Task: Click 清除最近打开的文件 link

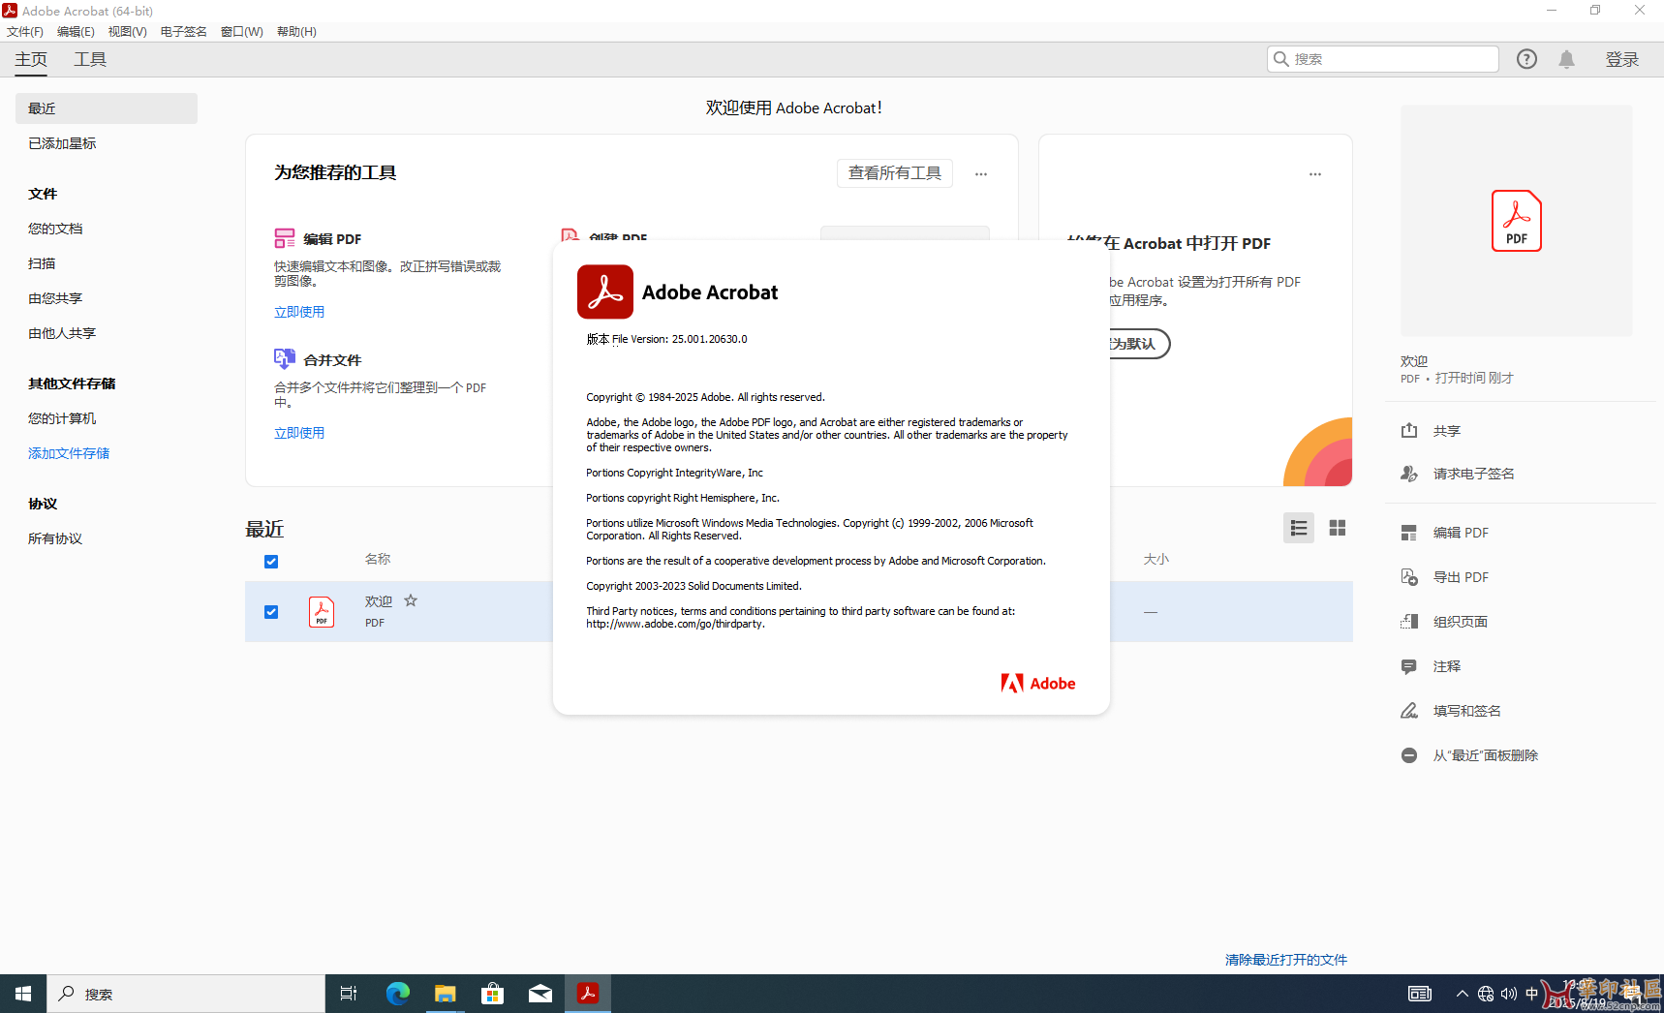Action: (x=1285, y=960)
